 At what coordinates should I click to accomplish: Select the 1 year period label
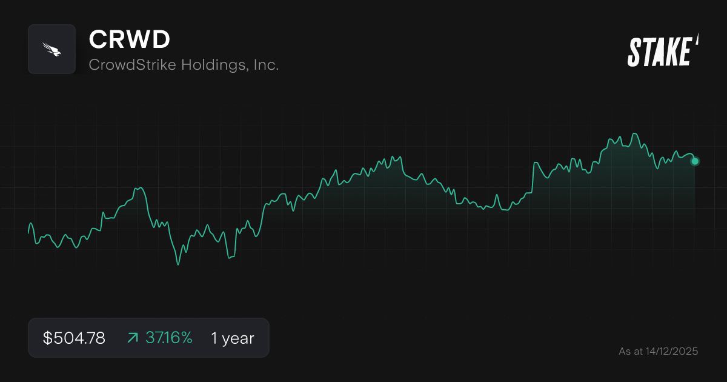232,338
